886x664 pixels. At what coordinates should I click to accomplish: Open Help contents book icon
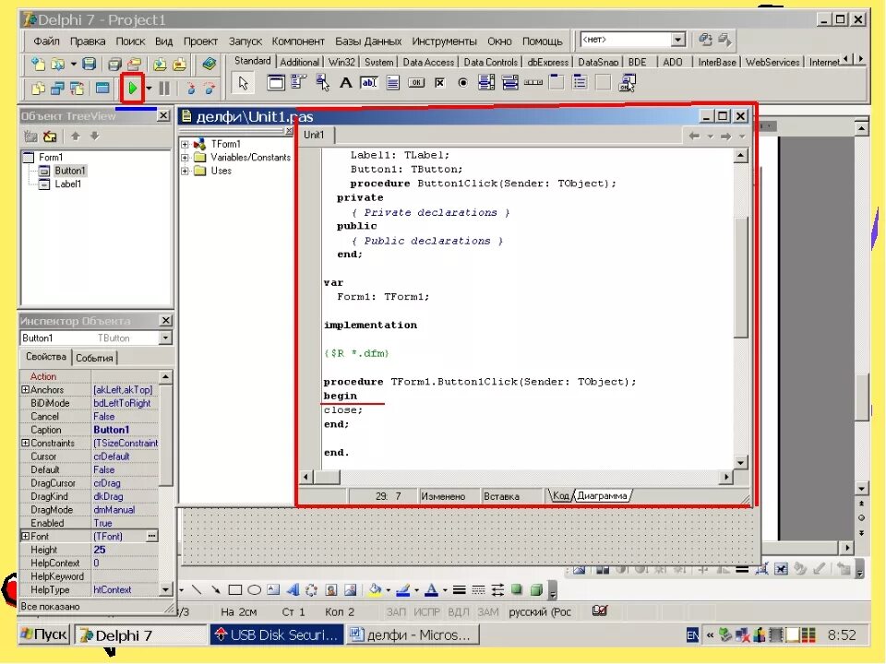[x=210, y=64]
